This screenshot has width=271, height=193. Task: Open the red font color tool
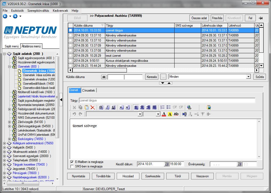(x=164, y=114)
